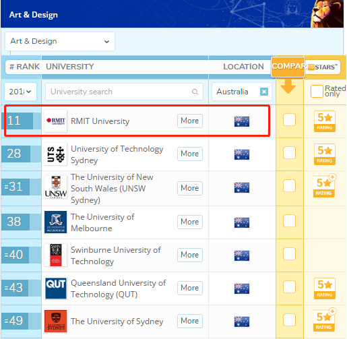Image resolution: width=347 pixels, height=339 pixels.
Task: Click University of Technology Sydney's 5 star badge
Action: [x=325, y=154]
